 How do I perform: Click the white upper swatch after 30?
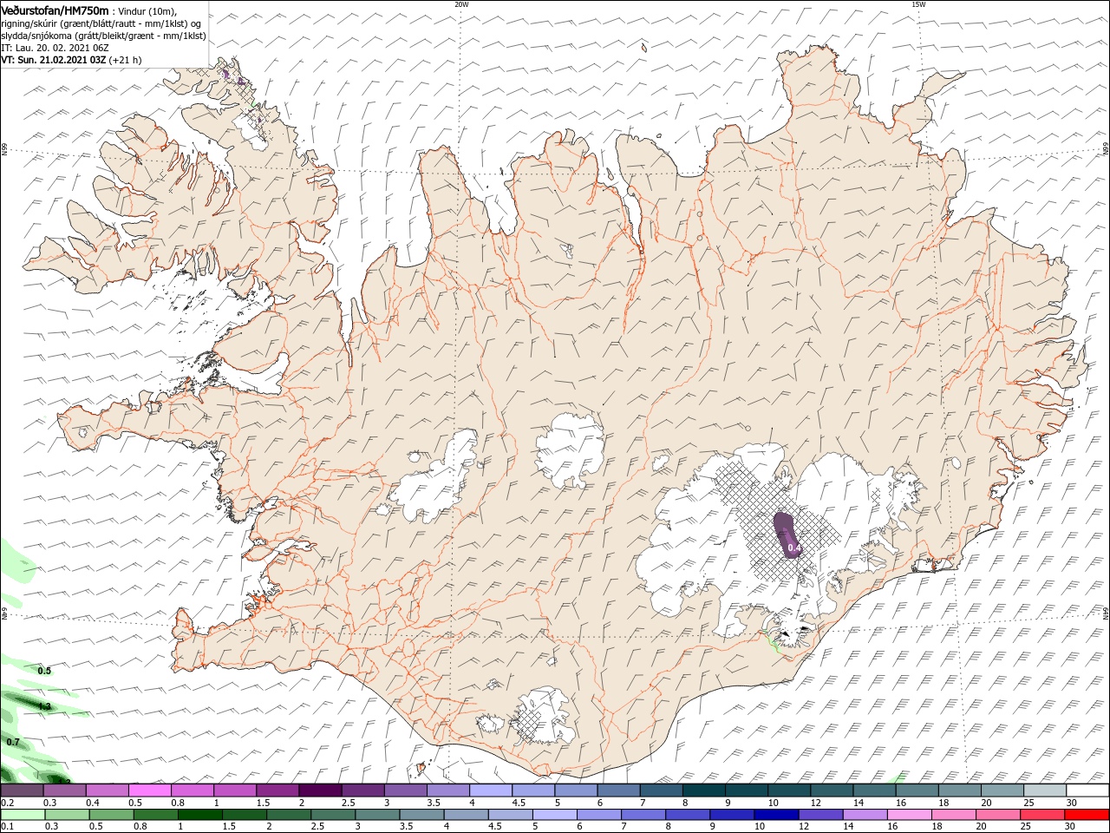click(x=1087, y=790)
